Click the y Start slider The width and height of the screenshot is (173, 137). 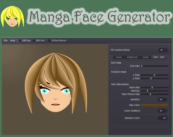click(155, 78)
